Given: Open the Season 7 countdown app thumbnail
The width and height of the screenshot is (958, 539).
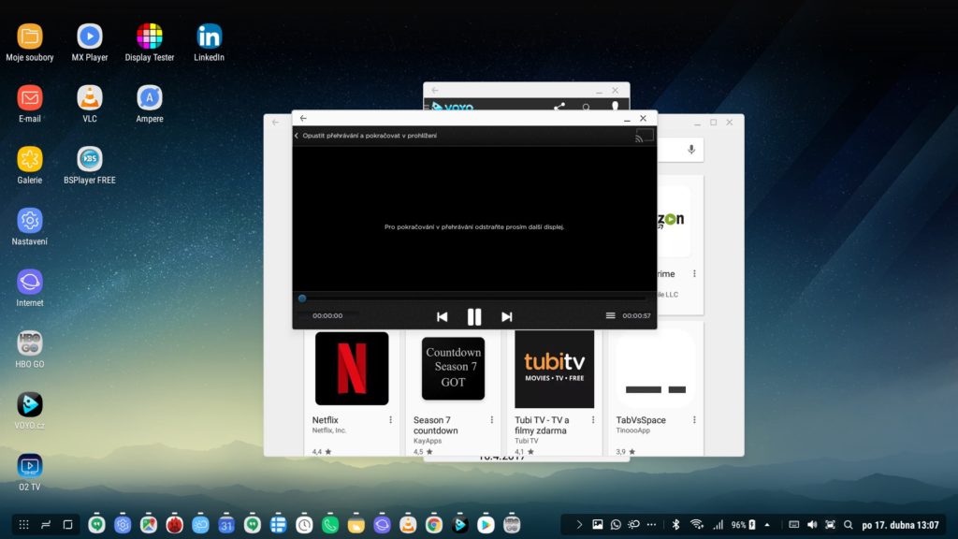Looking at the screenshot, I should pyautogui.click(x=454, y=369).
